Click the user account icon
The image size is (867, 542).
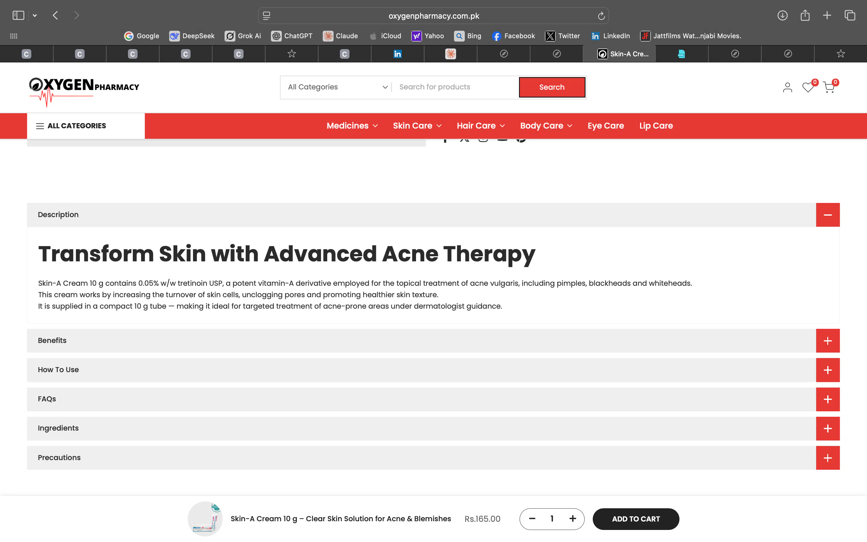[787, 87]
